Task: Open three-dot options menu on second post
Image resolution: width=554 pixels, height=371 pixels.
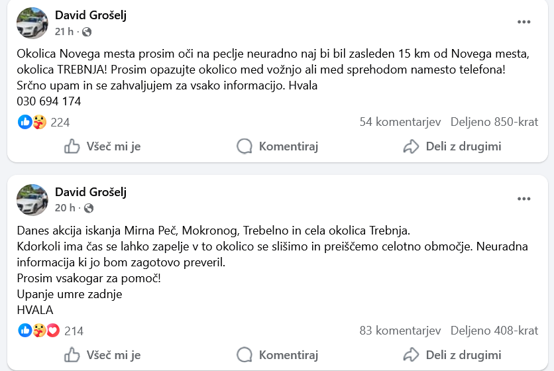Action: pos(524,199)
